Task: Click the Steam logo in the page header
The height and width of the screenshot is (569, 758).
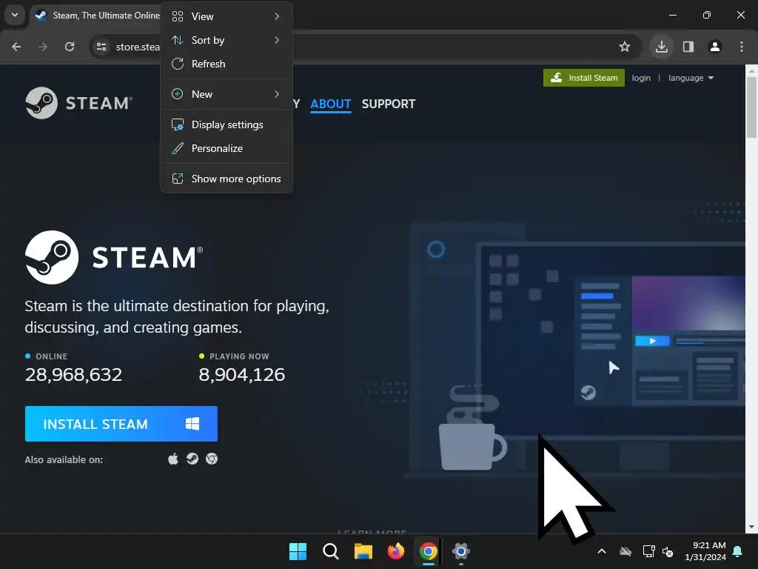Action: tap(78, 102)
